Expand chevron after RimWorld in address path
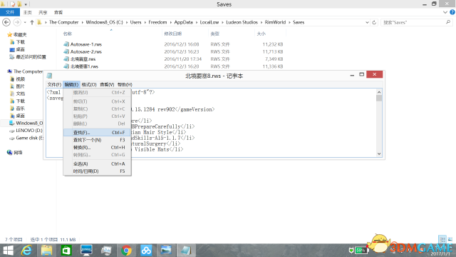This screenshot has height=257, width=456. tap(289, 22)
